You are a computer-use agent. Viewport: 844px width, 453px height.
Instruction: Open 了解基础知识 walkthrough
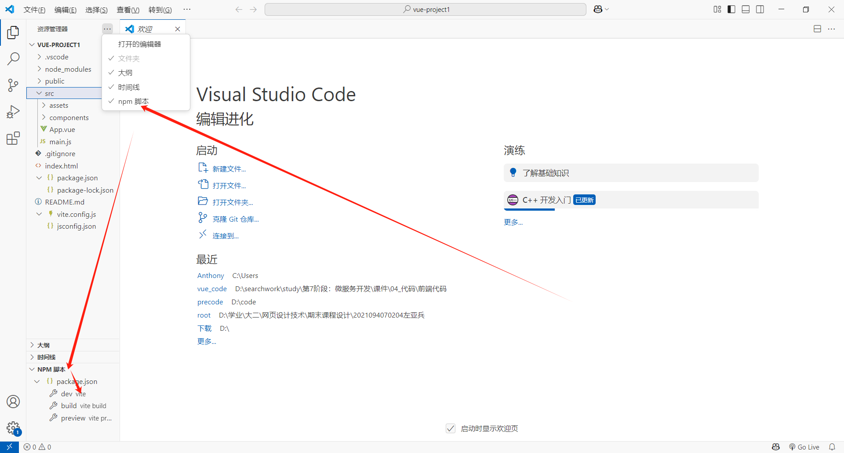point(631,173)
